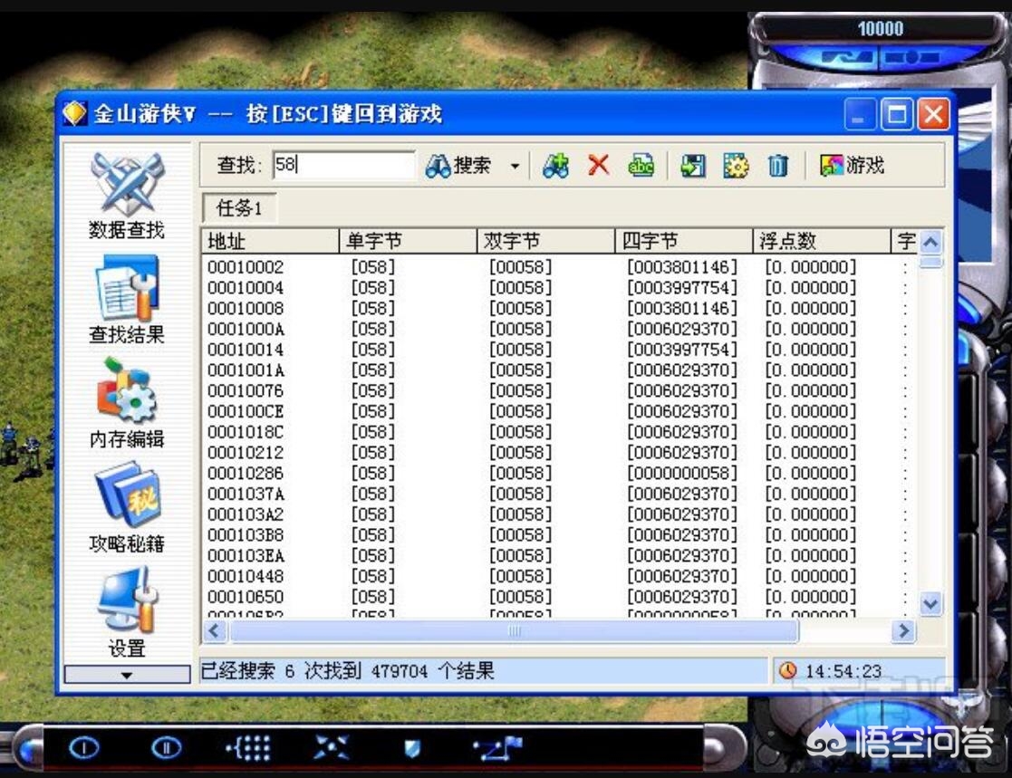Screen dimensions: 1012x778
Task: Click the results list scroll up arrow
Action: click(x=930, y=243)
